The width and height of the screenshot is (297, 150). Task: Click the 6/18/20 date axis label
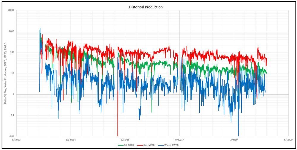pyautogui.click(x=288, y=139)
